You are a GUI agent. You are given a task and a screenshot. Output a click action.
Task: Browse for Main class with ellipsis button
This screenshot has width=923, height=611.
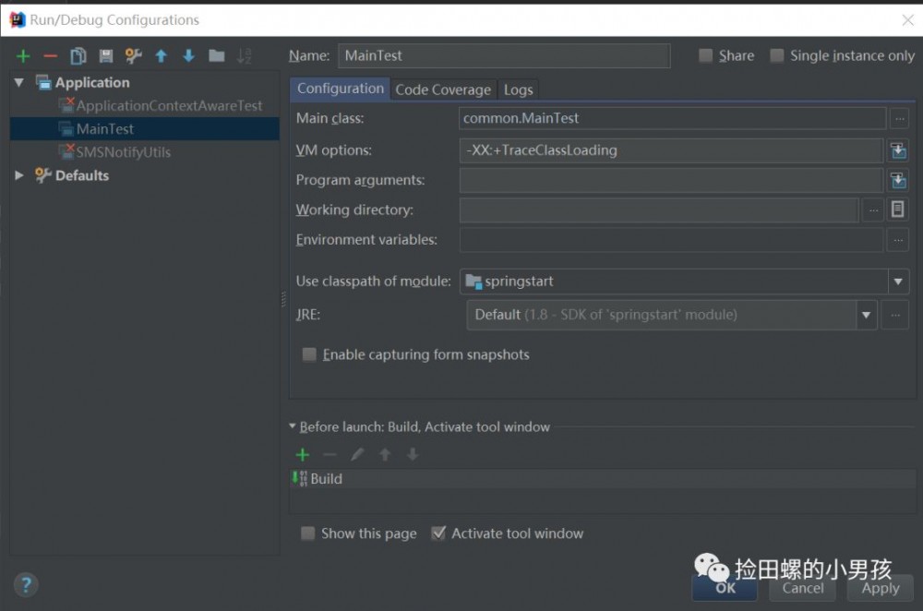coord(899,119)
